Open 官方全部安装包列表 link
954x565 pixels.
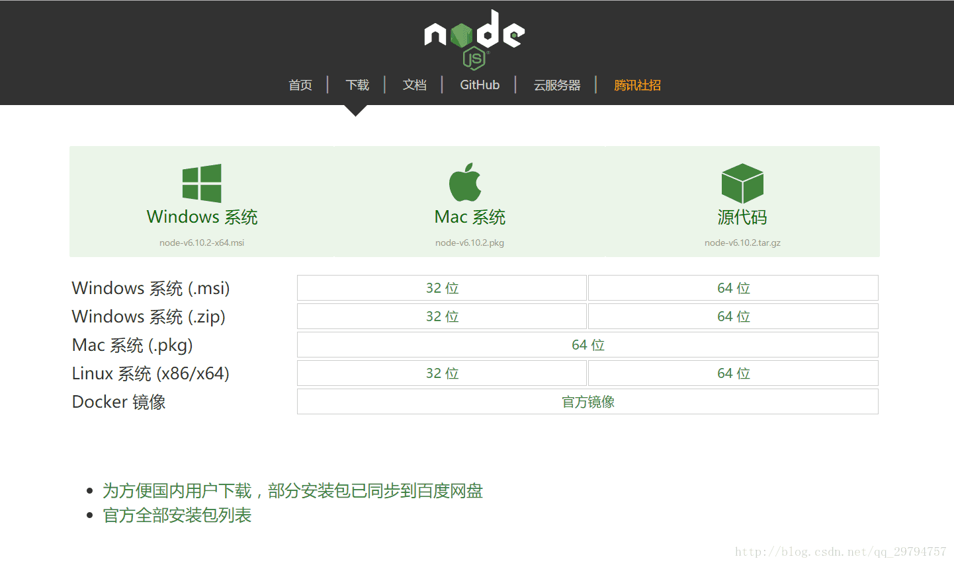(177, 515)
